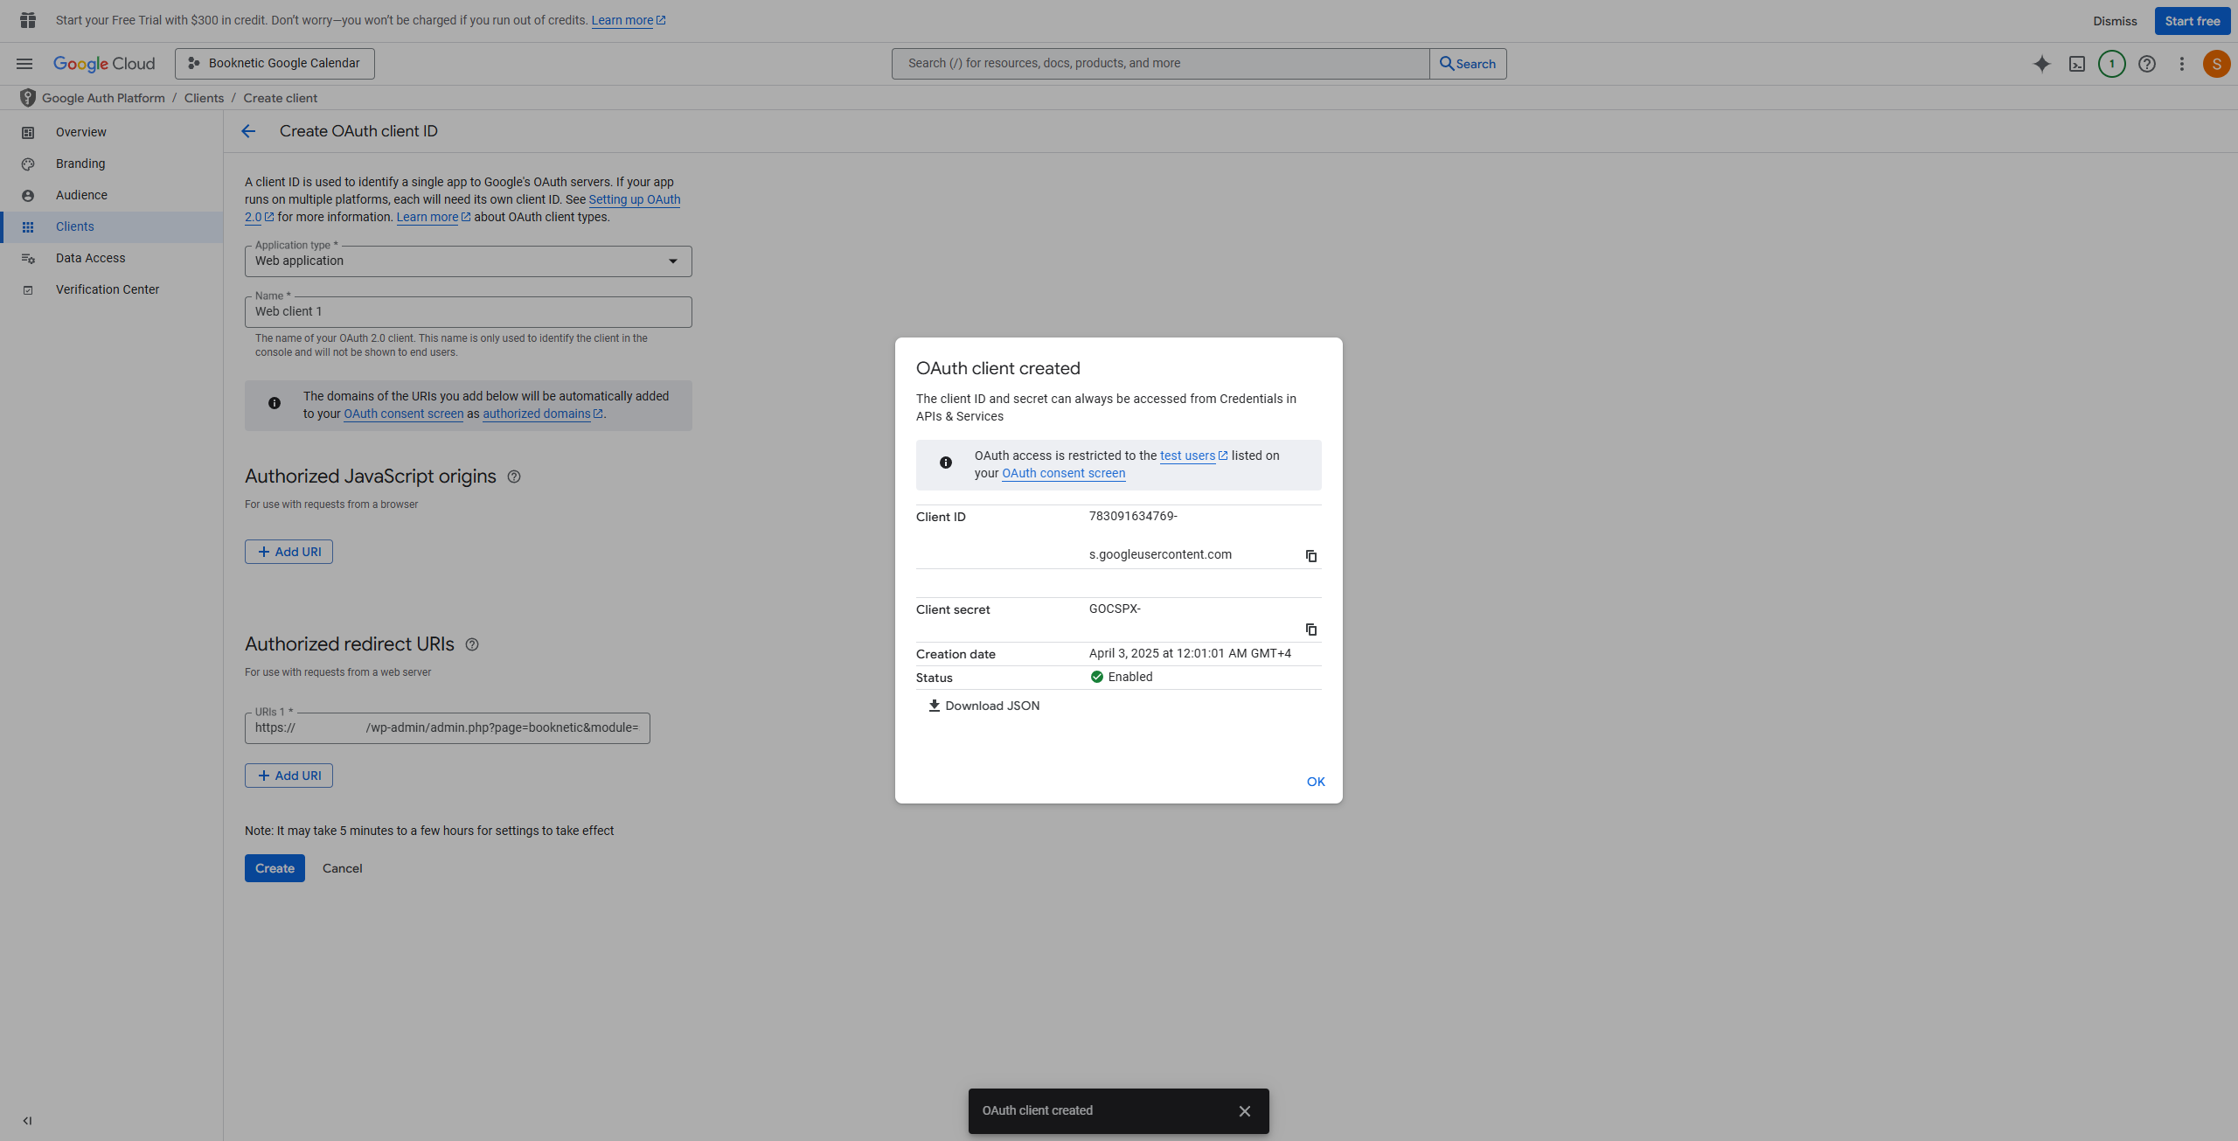Open the main navigation hamburger menu
Image resolution: width=2238 pixels, height=1141 pixels.
point(24,64)
